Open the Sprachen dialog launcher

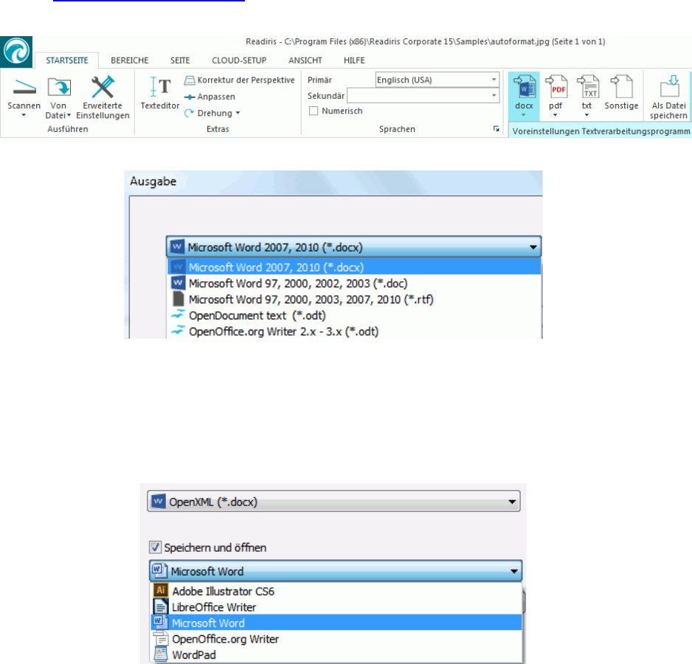[496, 129]
